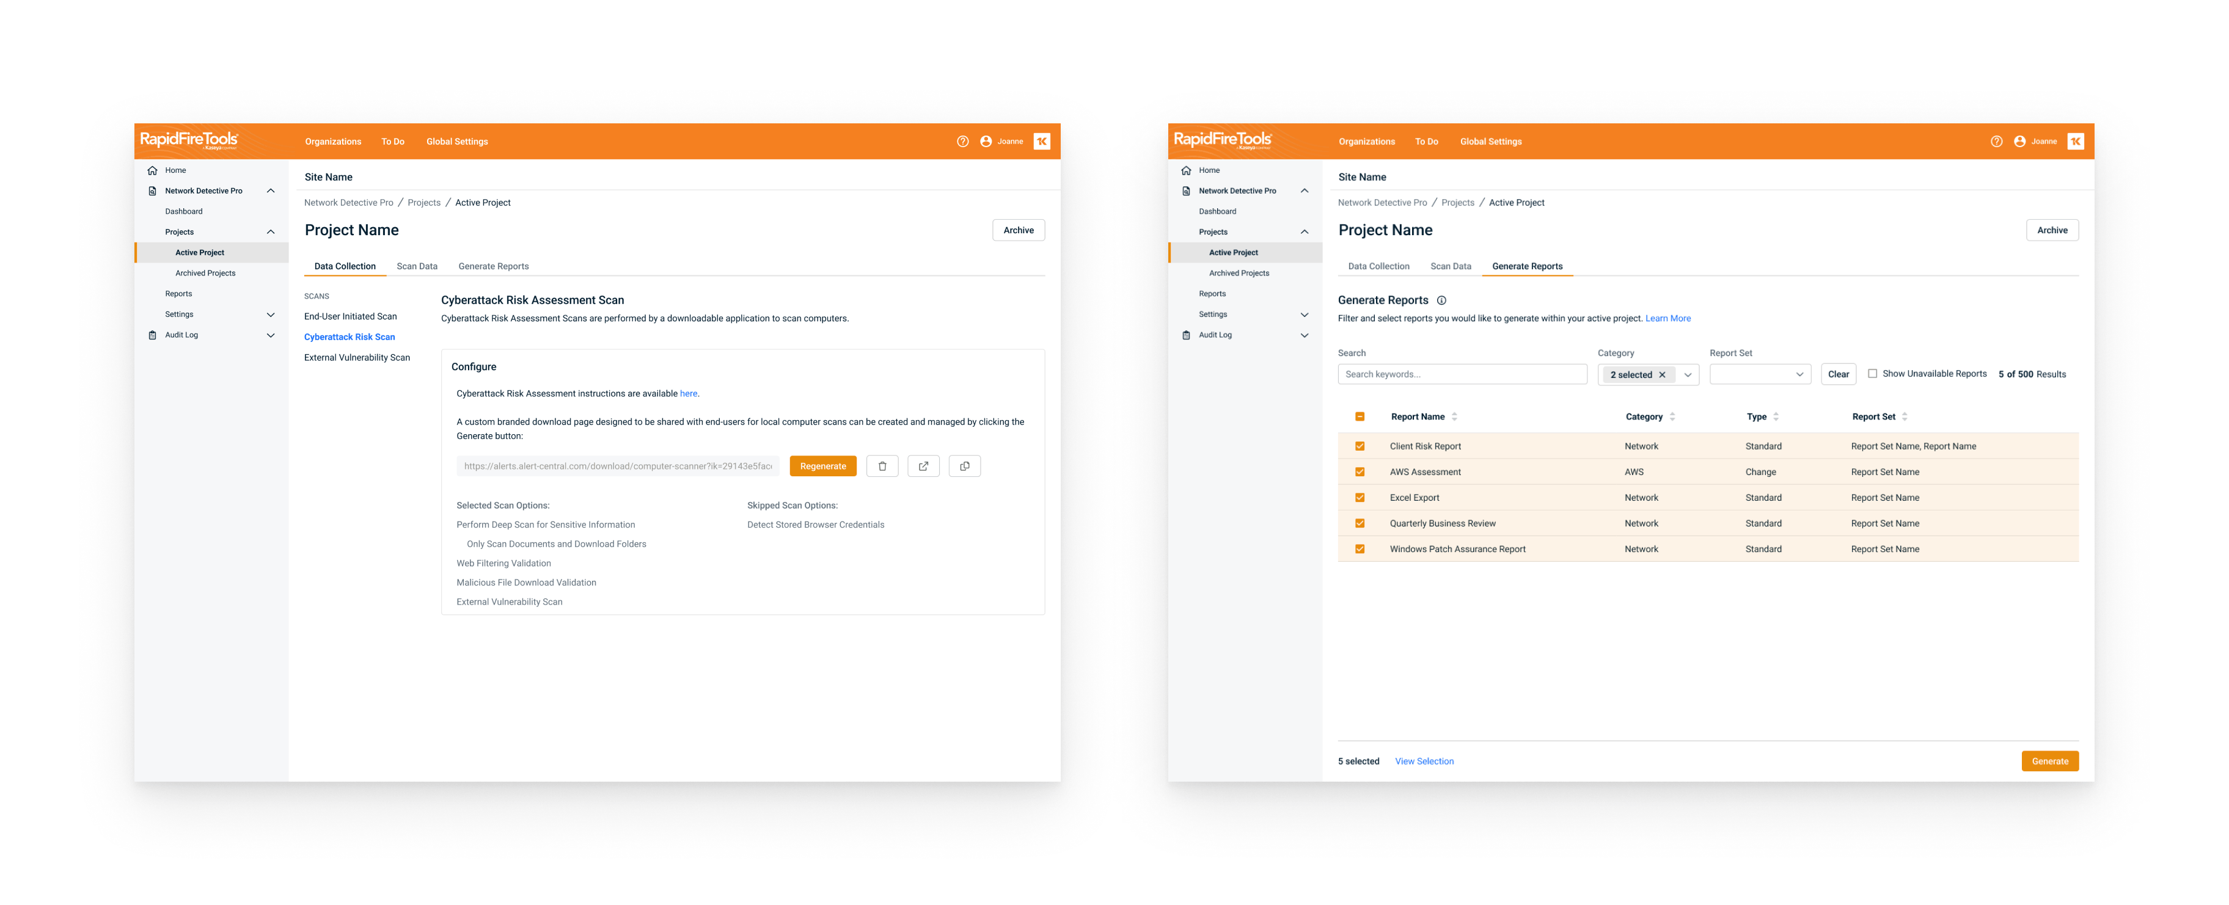Click info icon next to Generate Reports heading
This screenshot has width=2229, height=905.
(x=1441, y=300)
